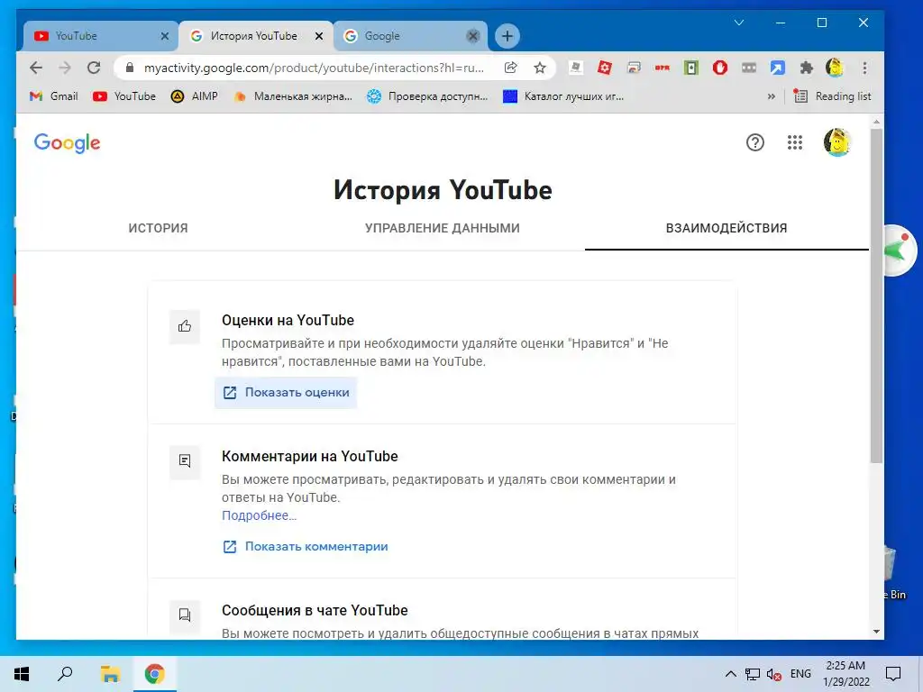This screenshot has height=692, width=923.
Task: Click the Показать комментарии link
Action: (x=305, y=547)
